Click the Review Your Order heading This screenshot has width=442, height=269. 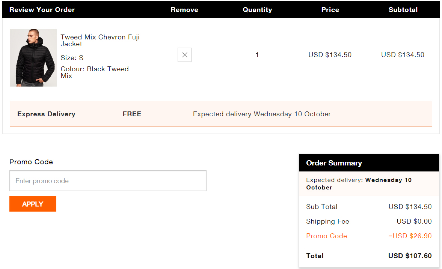point(42,10)
